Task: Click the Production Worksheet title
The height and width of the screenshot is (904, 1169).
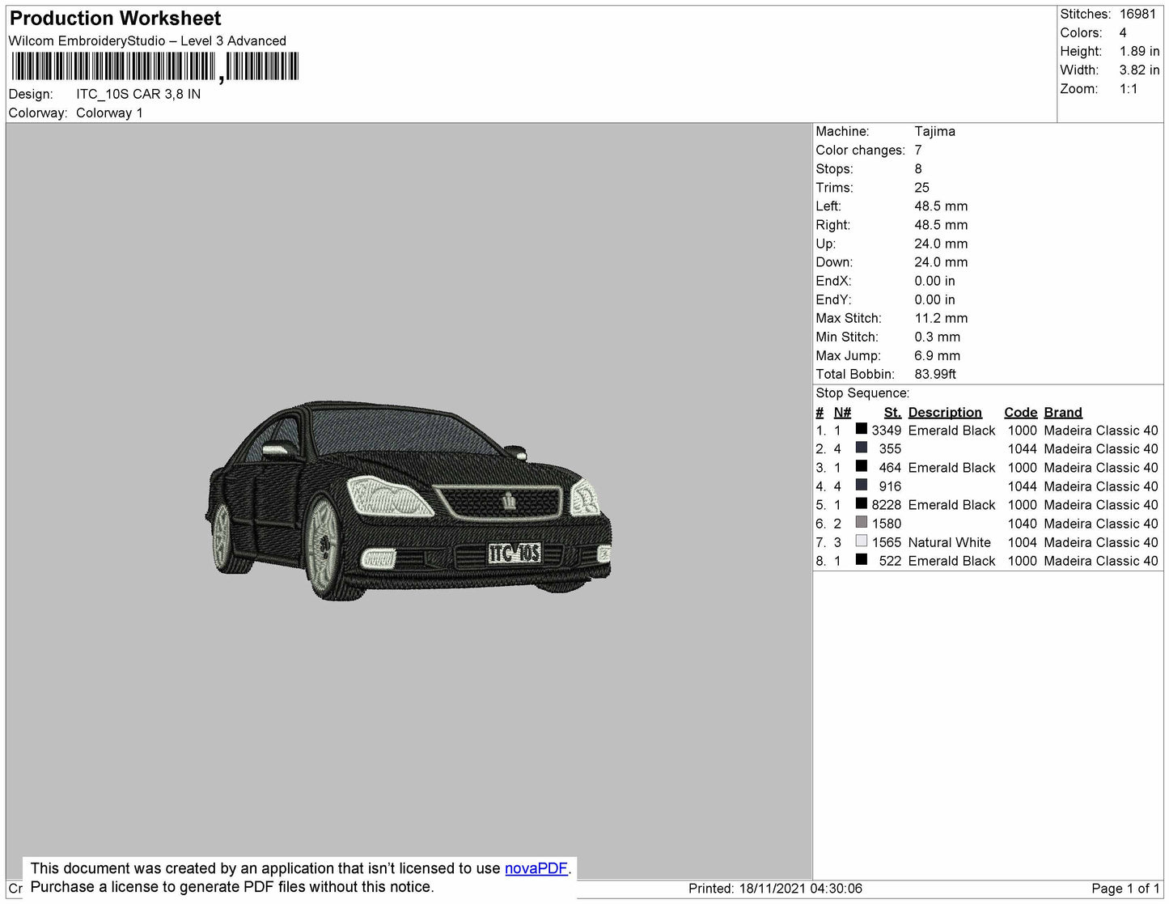Action: tap(115, 18)
